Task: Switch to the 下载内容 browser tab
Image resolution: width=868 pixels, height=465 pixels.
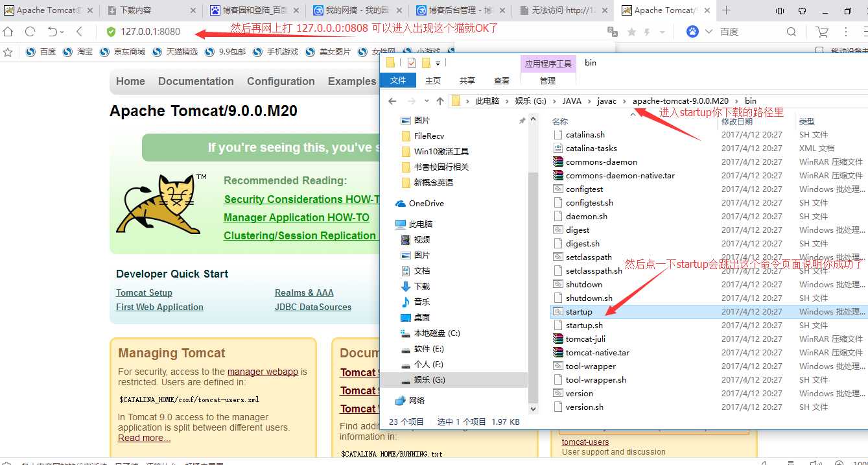Action: (152, 10)
